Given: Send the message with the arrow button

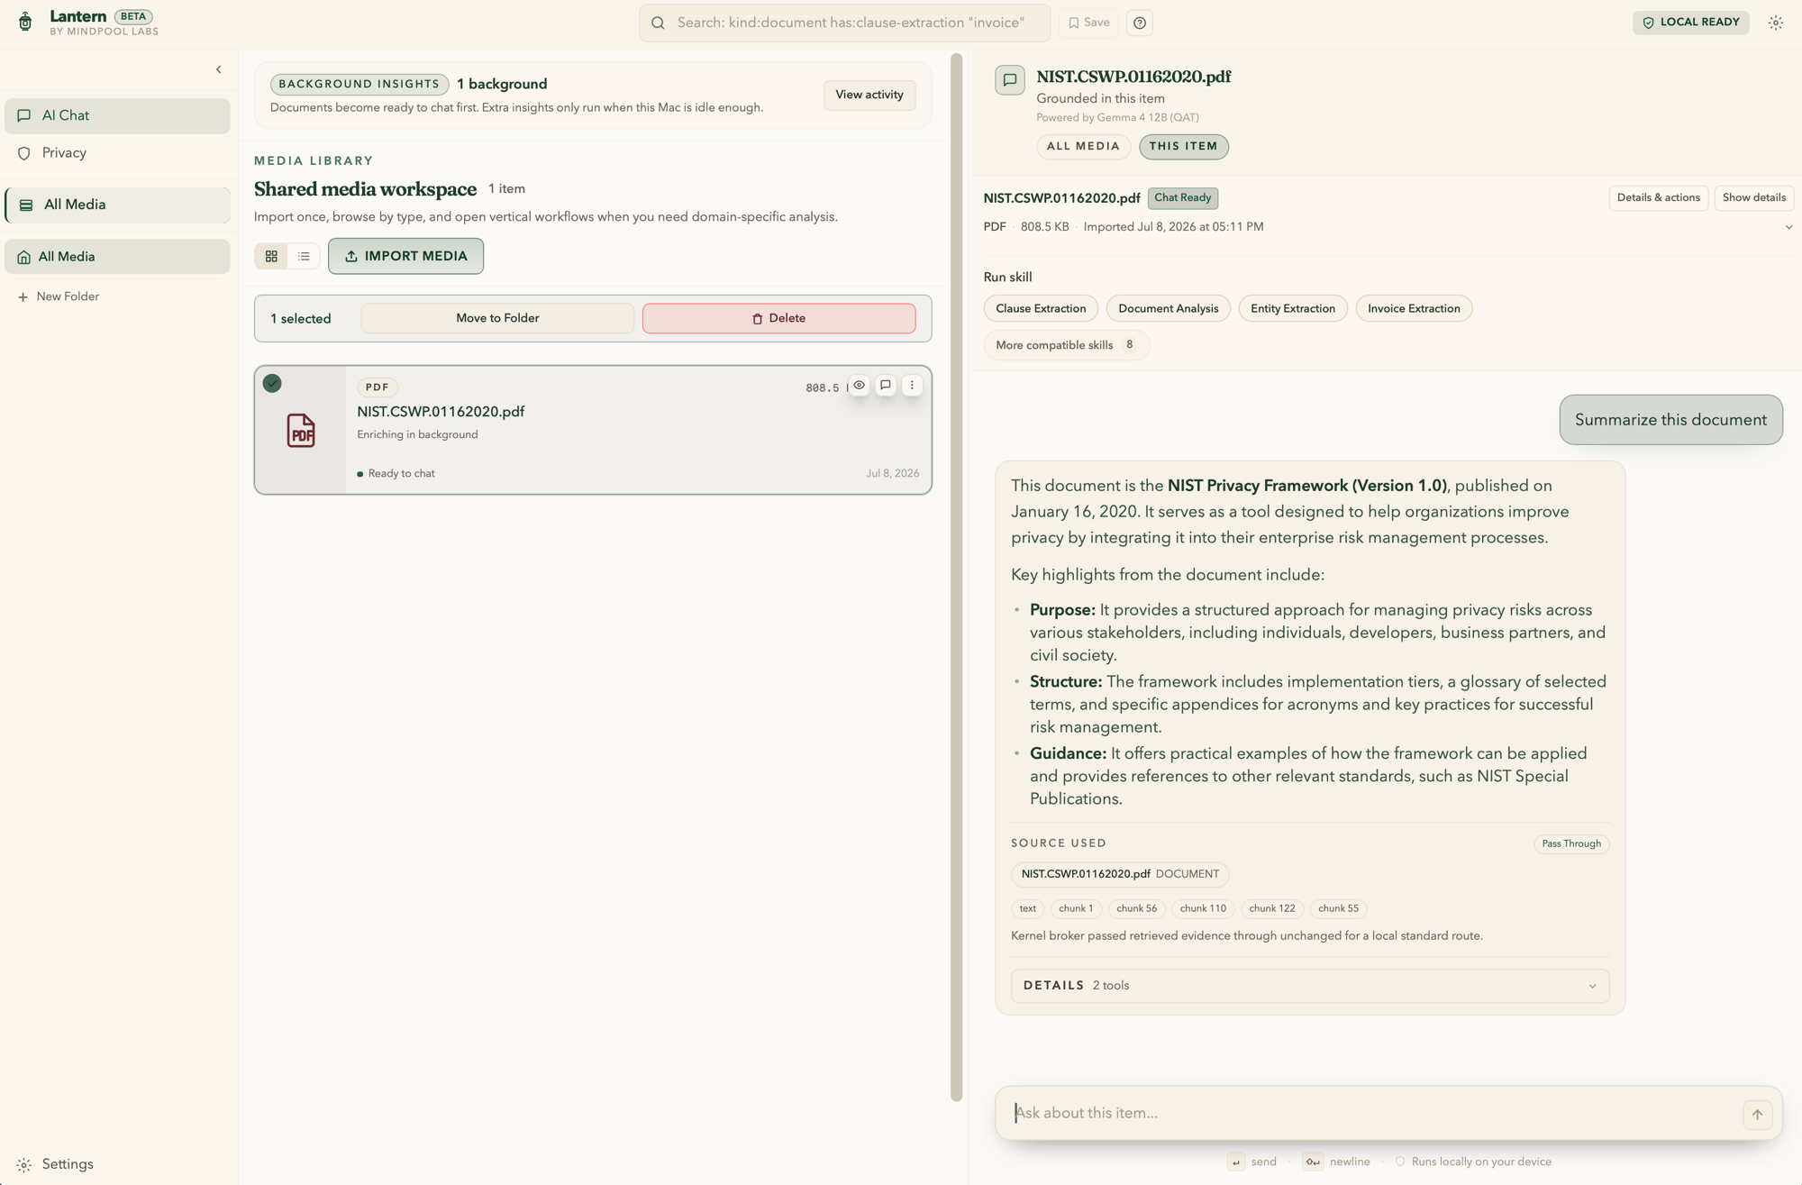Looking at the screenshot, I should (x=1757, y=1115).
